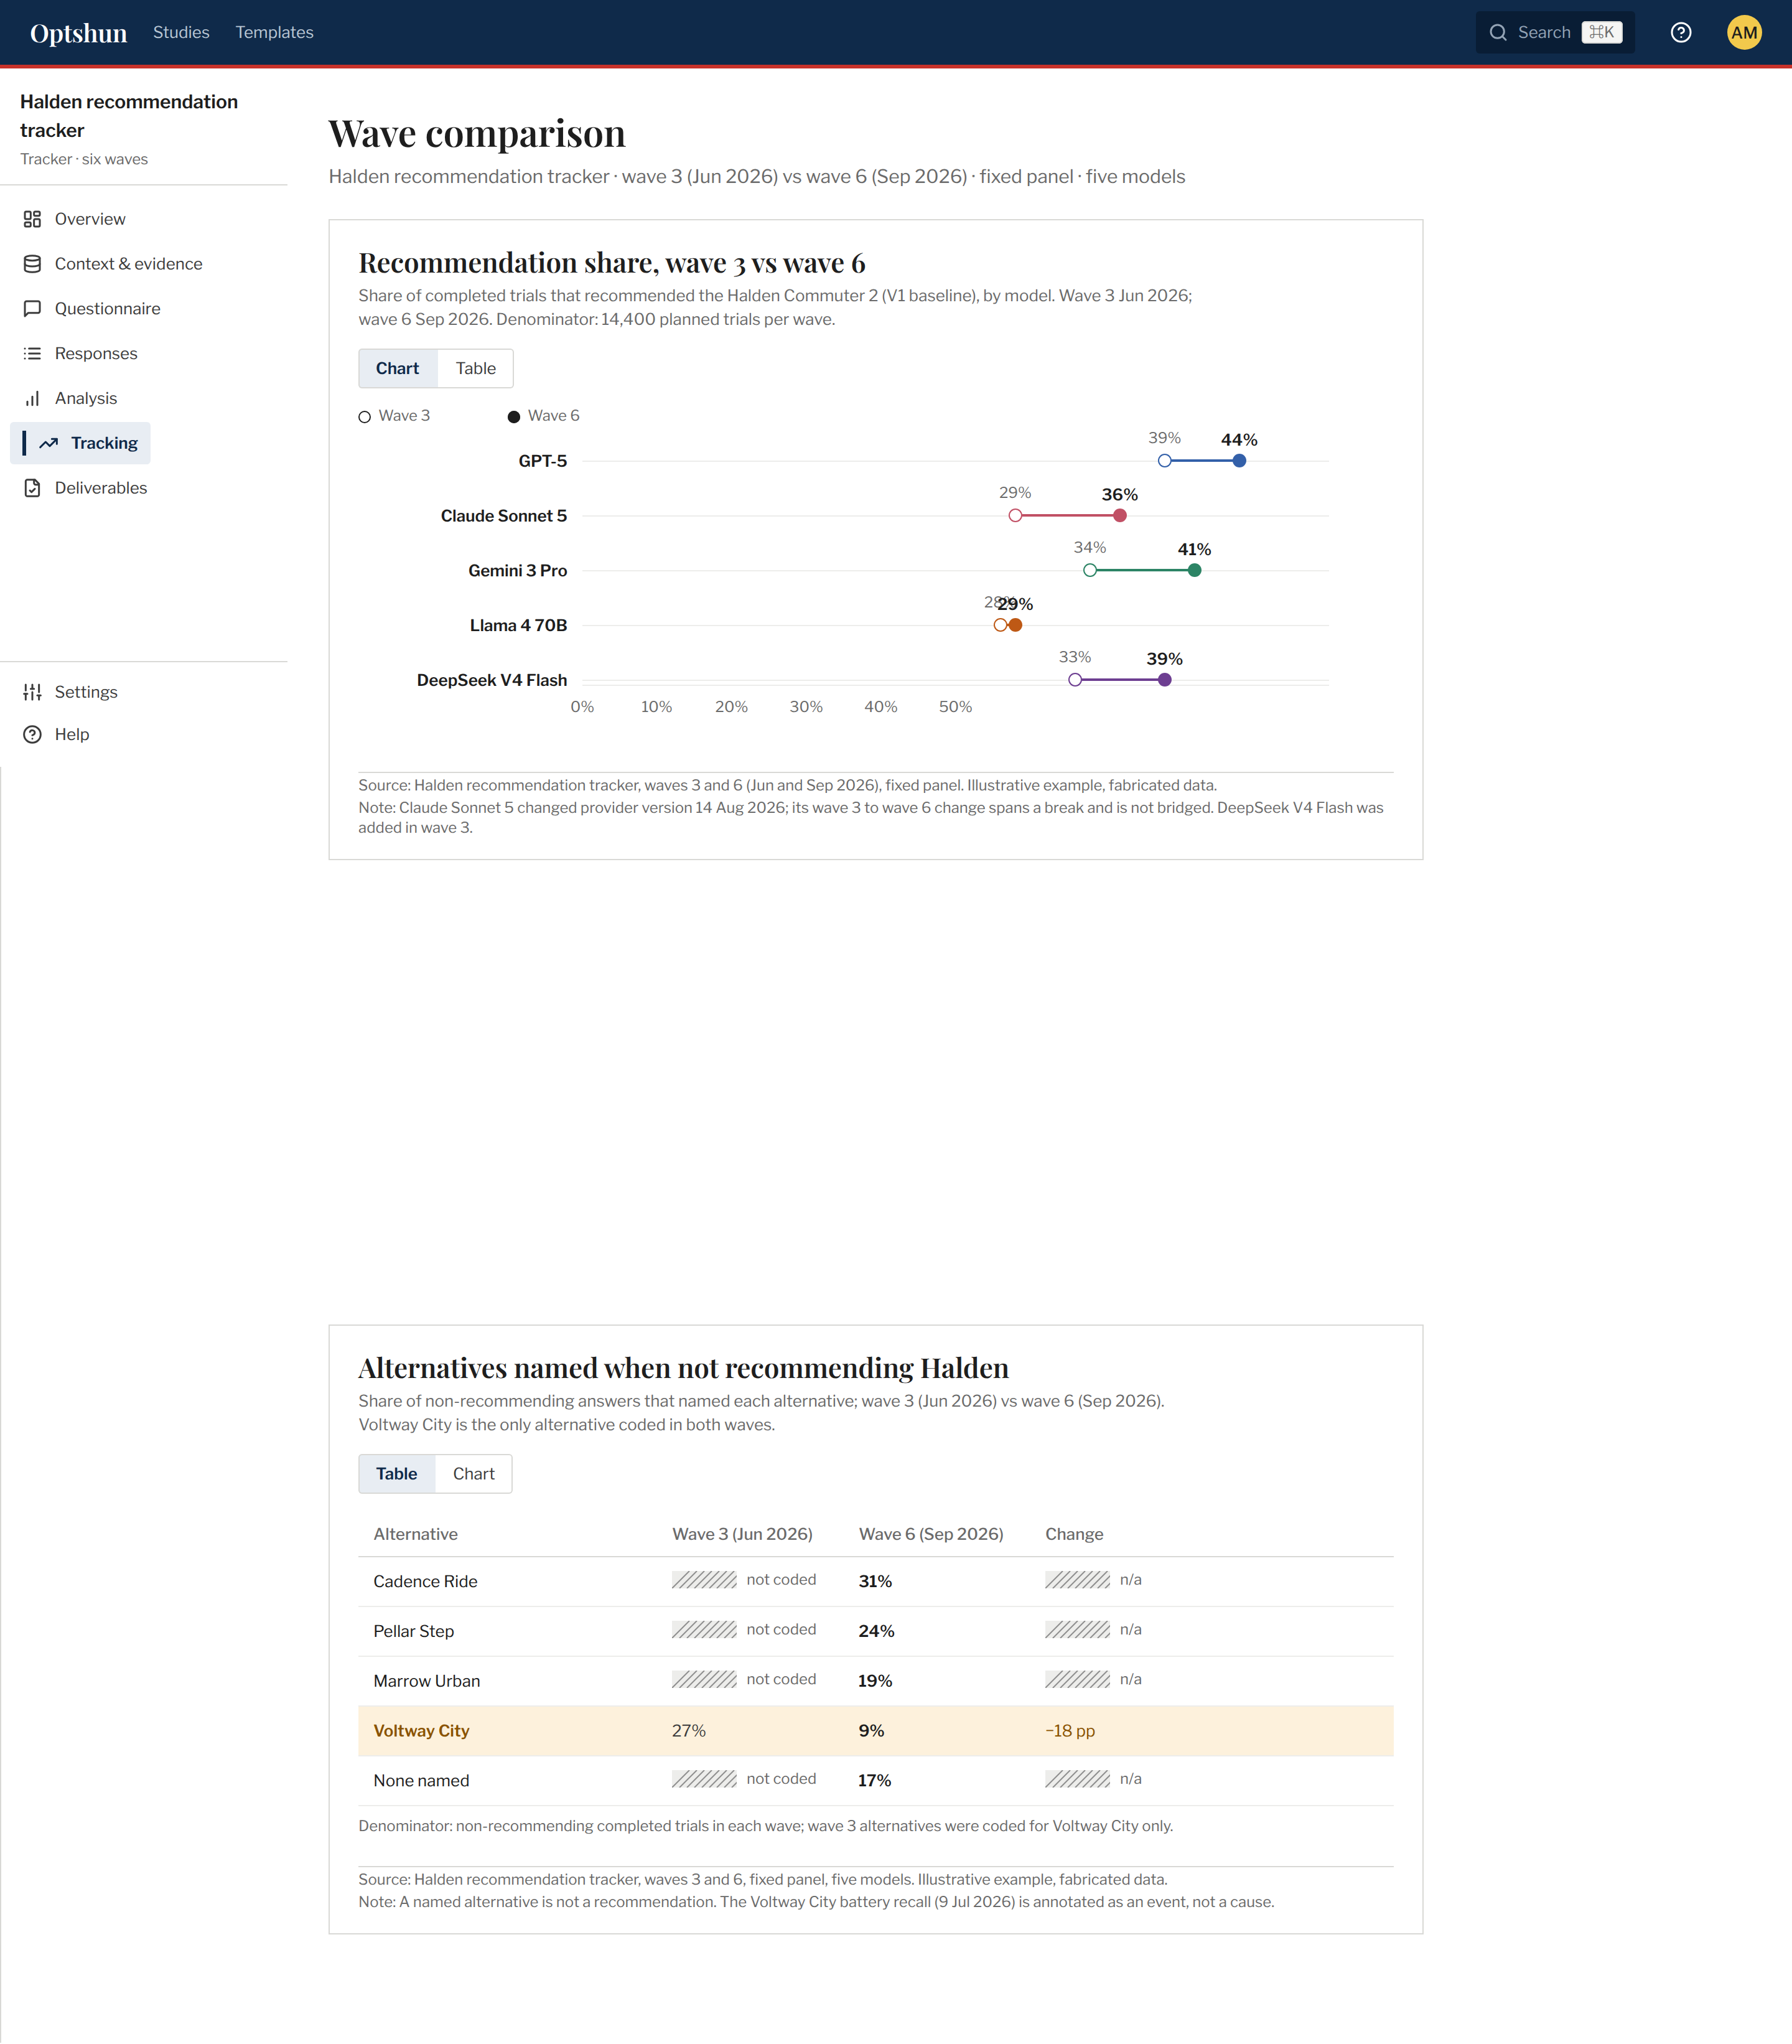Screen dimensions: 1792x2044
Task: Click the Halden recommendation tracker study title
Action: tap(129, 116)
